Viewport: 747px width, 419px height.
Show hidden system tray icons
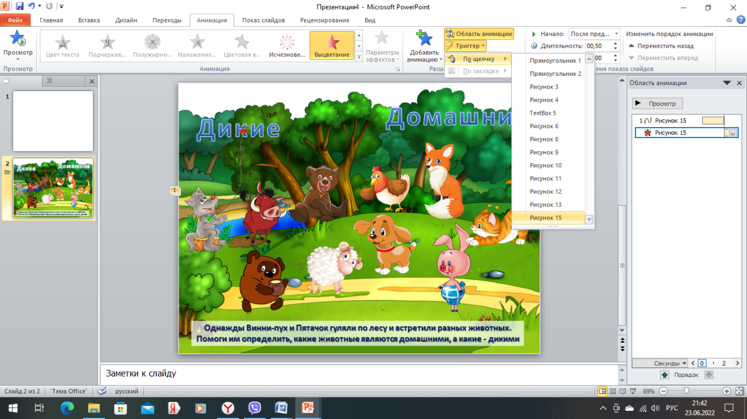click(604, 407)
